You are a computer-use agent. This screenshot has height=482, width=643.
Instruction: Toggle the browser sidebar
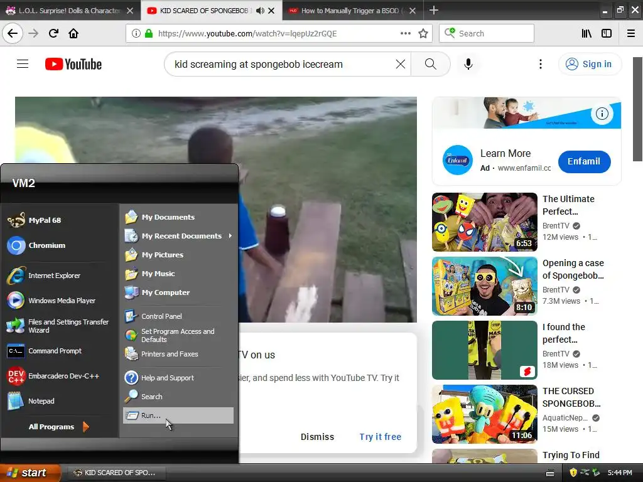pos(607,34)
